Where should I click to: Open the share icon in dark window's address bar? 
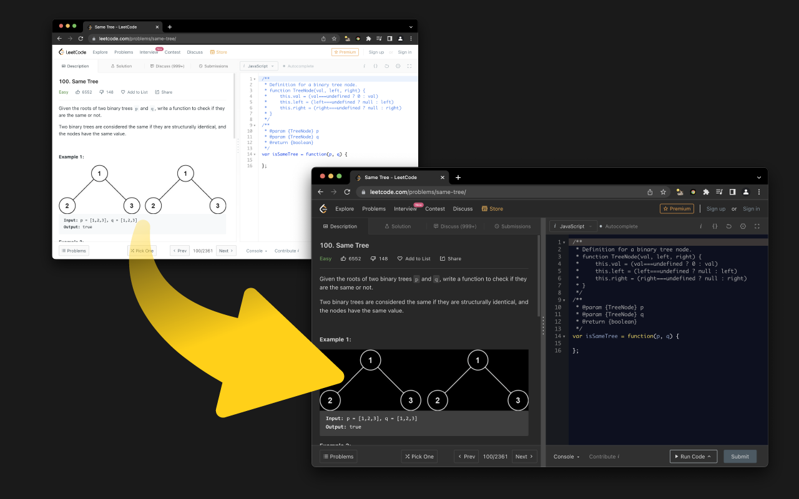(x=650, y=192)
